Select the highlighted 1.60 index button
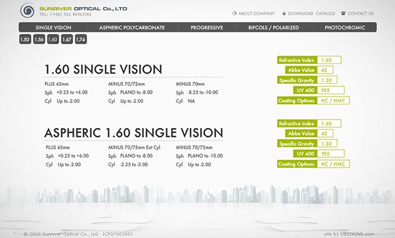 pyautogui.click(x=53, y=39)
